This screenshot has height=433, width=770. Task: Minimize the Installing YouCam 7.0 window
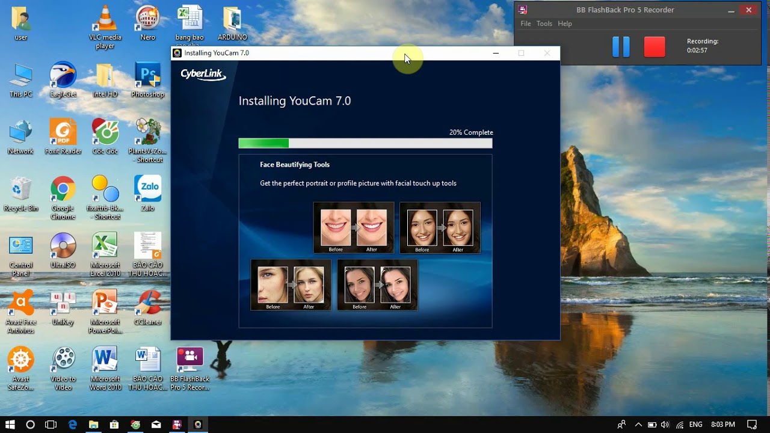(x=496, y=53)
